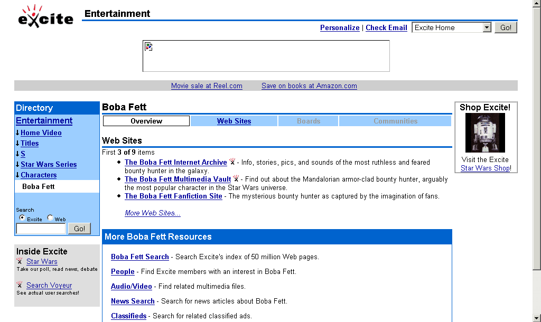
Task: Open the People link
Action: (123, 271)
